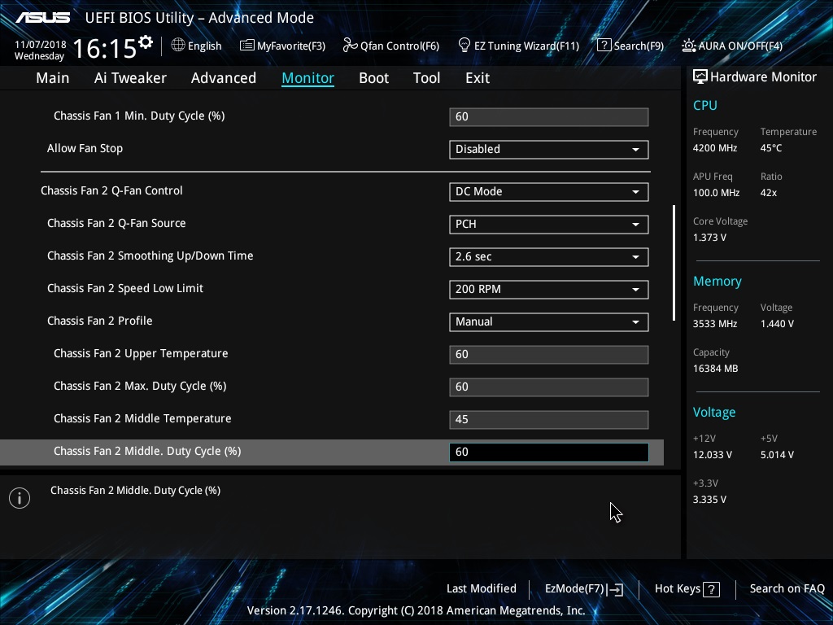Click the info circle icon
Image resolution: width=833 pixels, height=625 pixels.
tap(20, 498)
